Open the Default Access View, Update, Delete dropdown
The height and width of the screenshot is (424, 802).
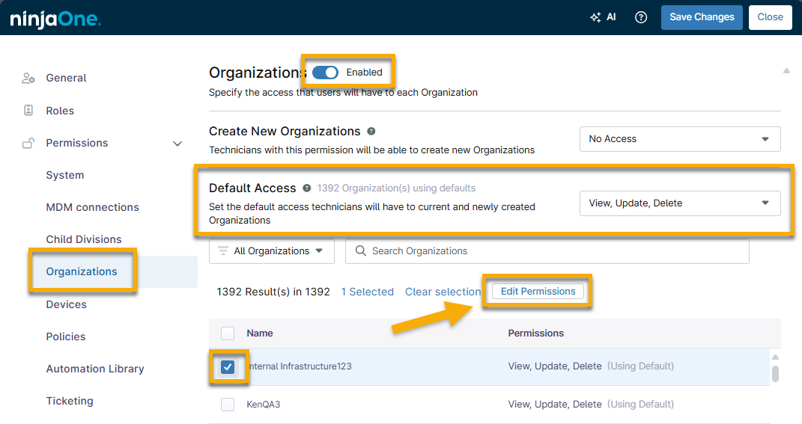(x=680, y=203)
